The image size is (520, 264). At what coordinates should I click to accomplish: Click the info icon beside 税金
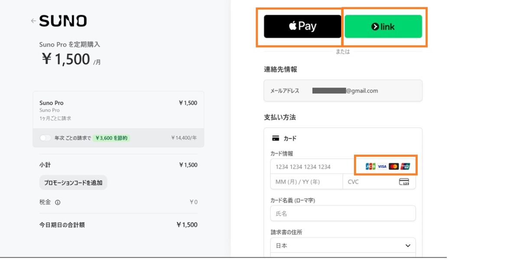[58, 202]
